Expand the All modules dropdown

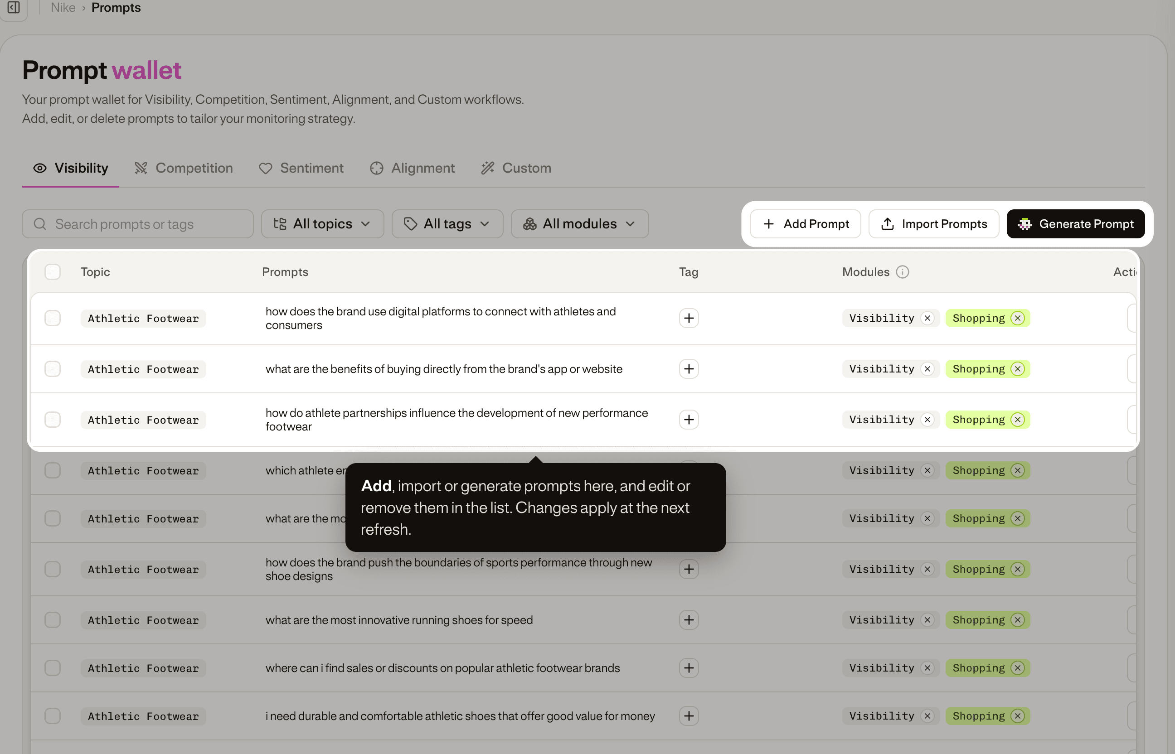coord(579,224)
